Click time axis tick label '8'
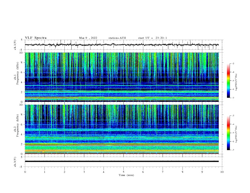This screenshot has height=193, width=250. pyautogui.click(x=182, y=172)
